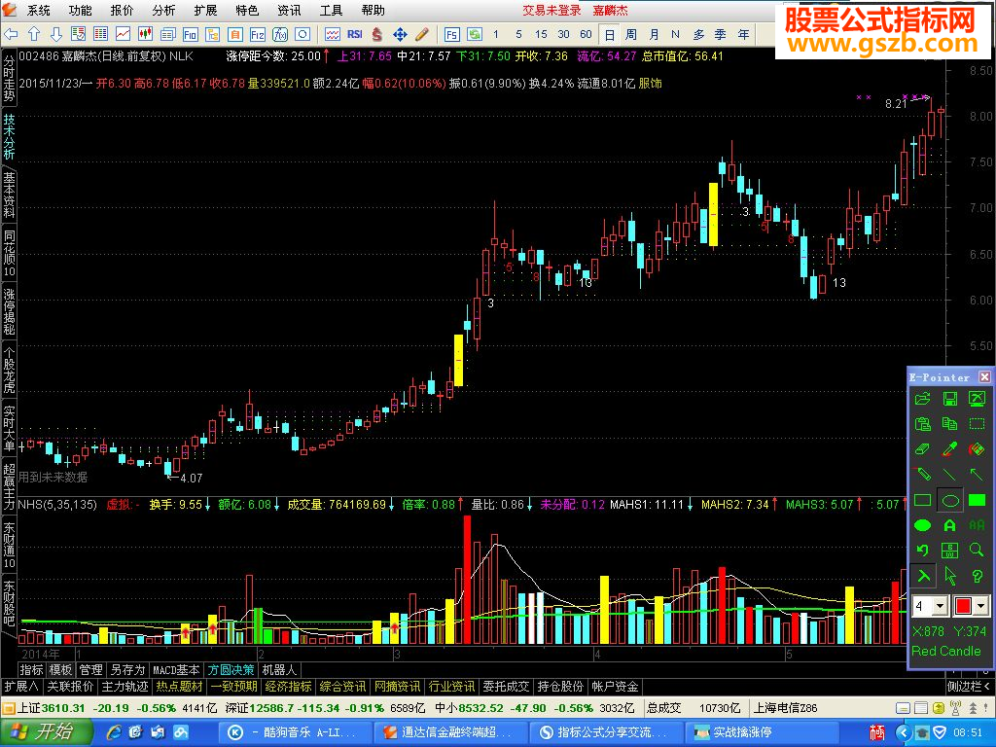Click the f(x) formula toolbar icon

pos(280,34)
